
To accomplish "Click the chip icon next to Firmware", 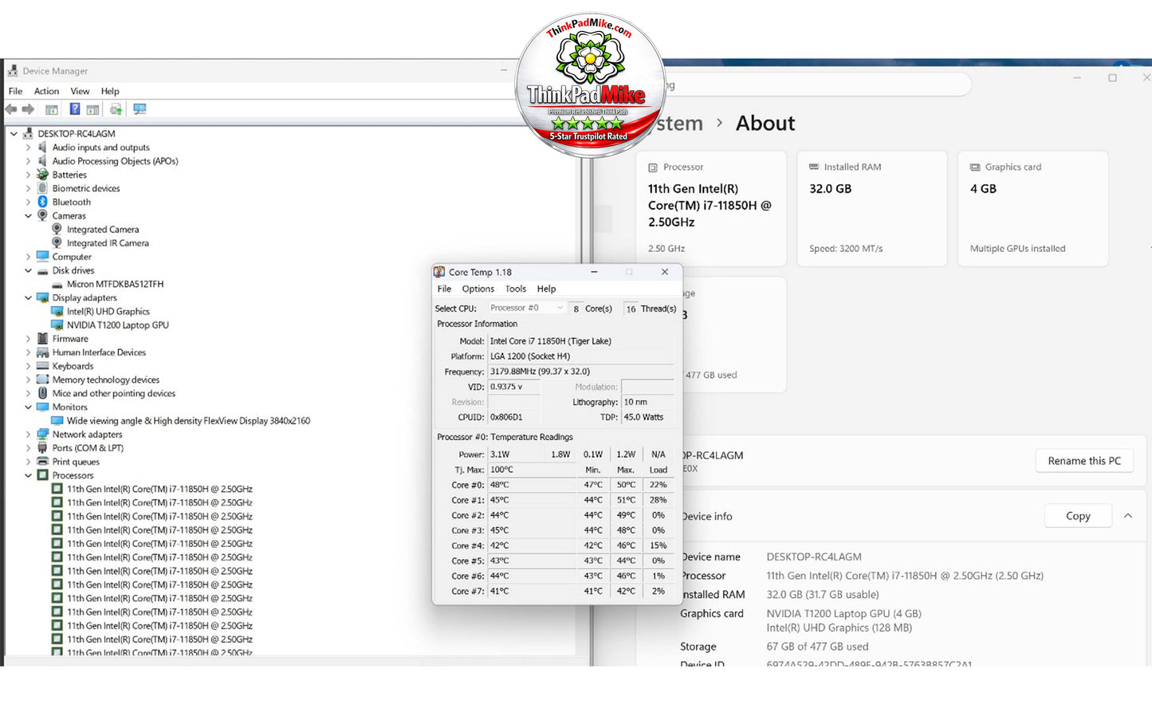I will (x=42, y=339).
